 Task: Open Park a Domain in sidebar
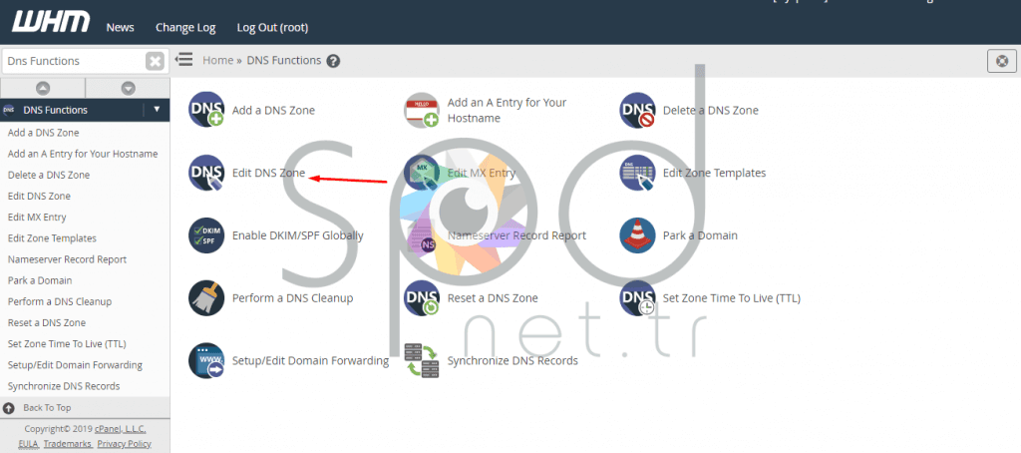coord(40,280)
